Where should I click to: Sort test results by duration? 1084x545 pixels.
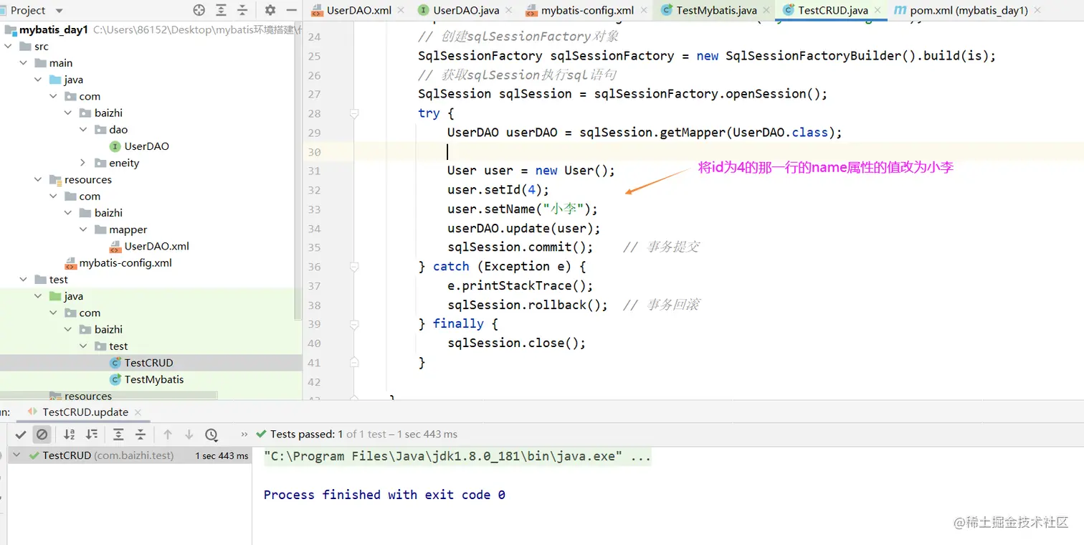coord(92,434)
